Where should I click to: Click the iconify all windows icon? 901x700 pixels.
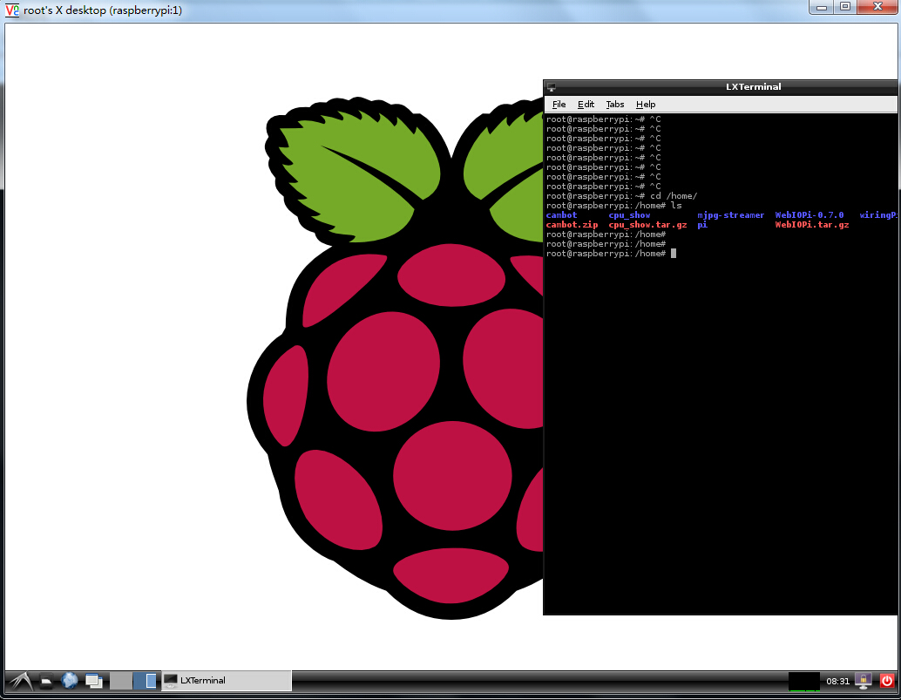tap(93, 681)
